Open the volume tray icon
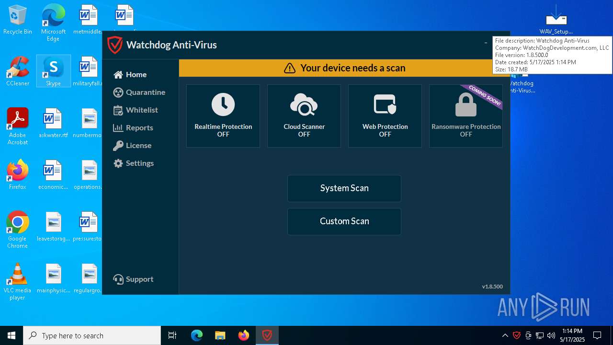Viewport: 613px width, 345px height. click(551, 335)
